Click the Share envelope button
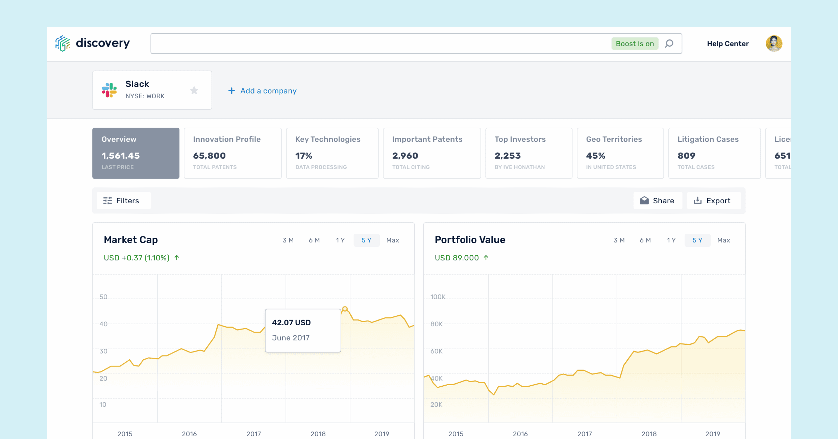 pyautogui.click(x=658, y=201)
